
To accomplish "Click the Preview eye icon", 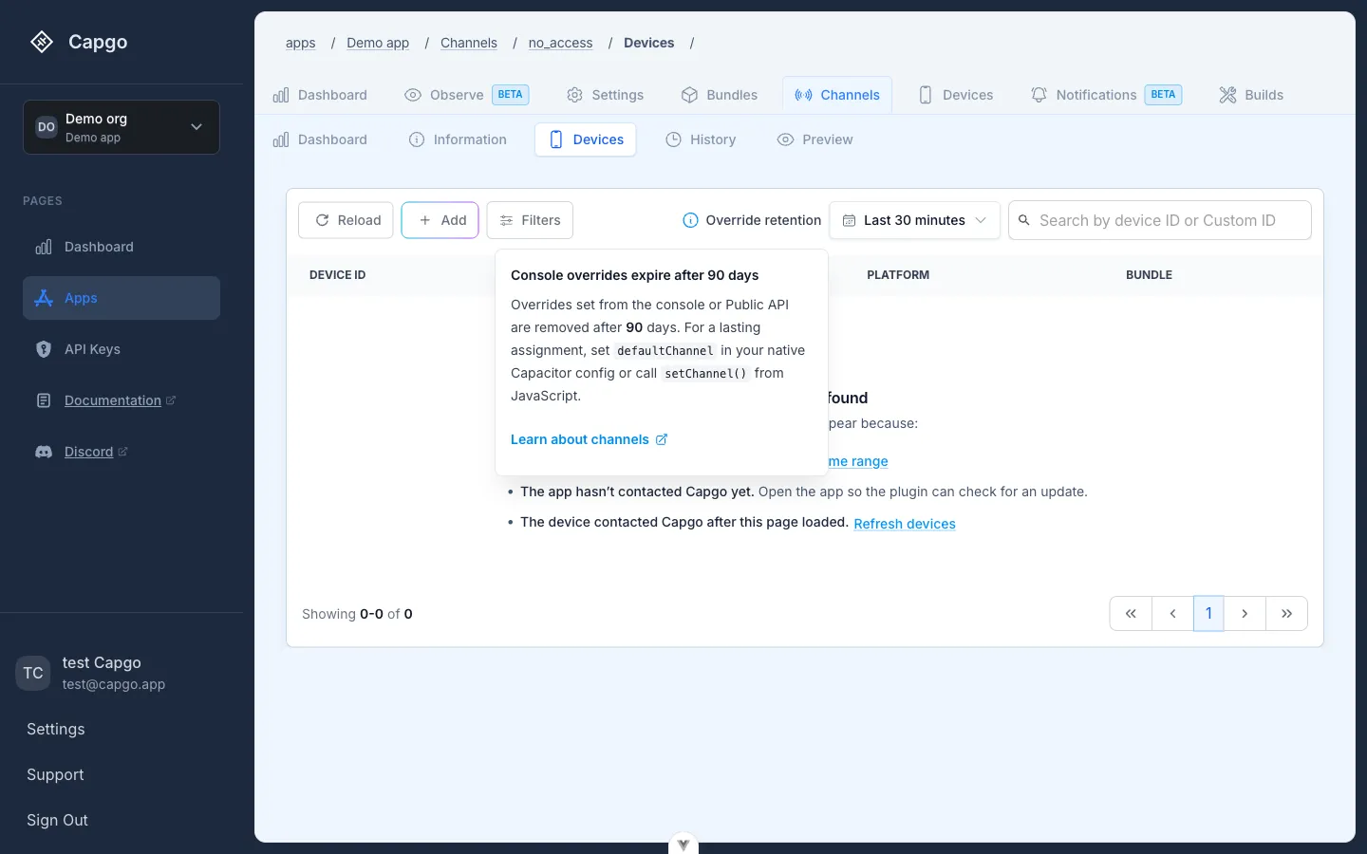I will (x=785, y=139).
